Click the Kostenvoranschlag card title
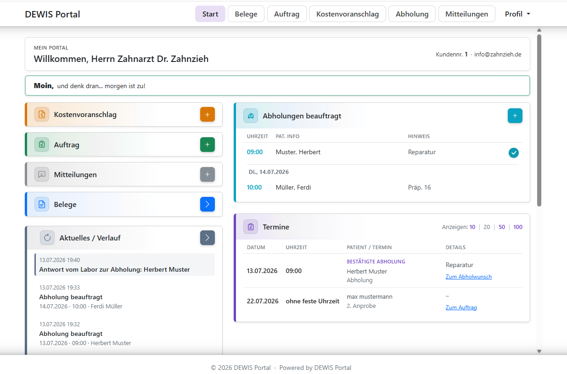 click(85, 115)
